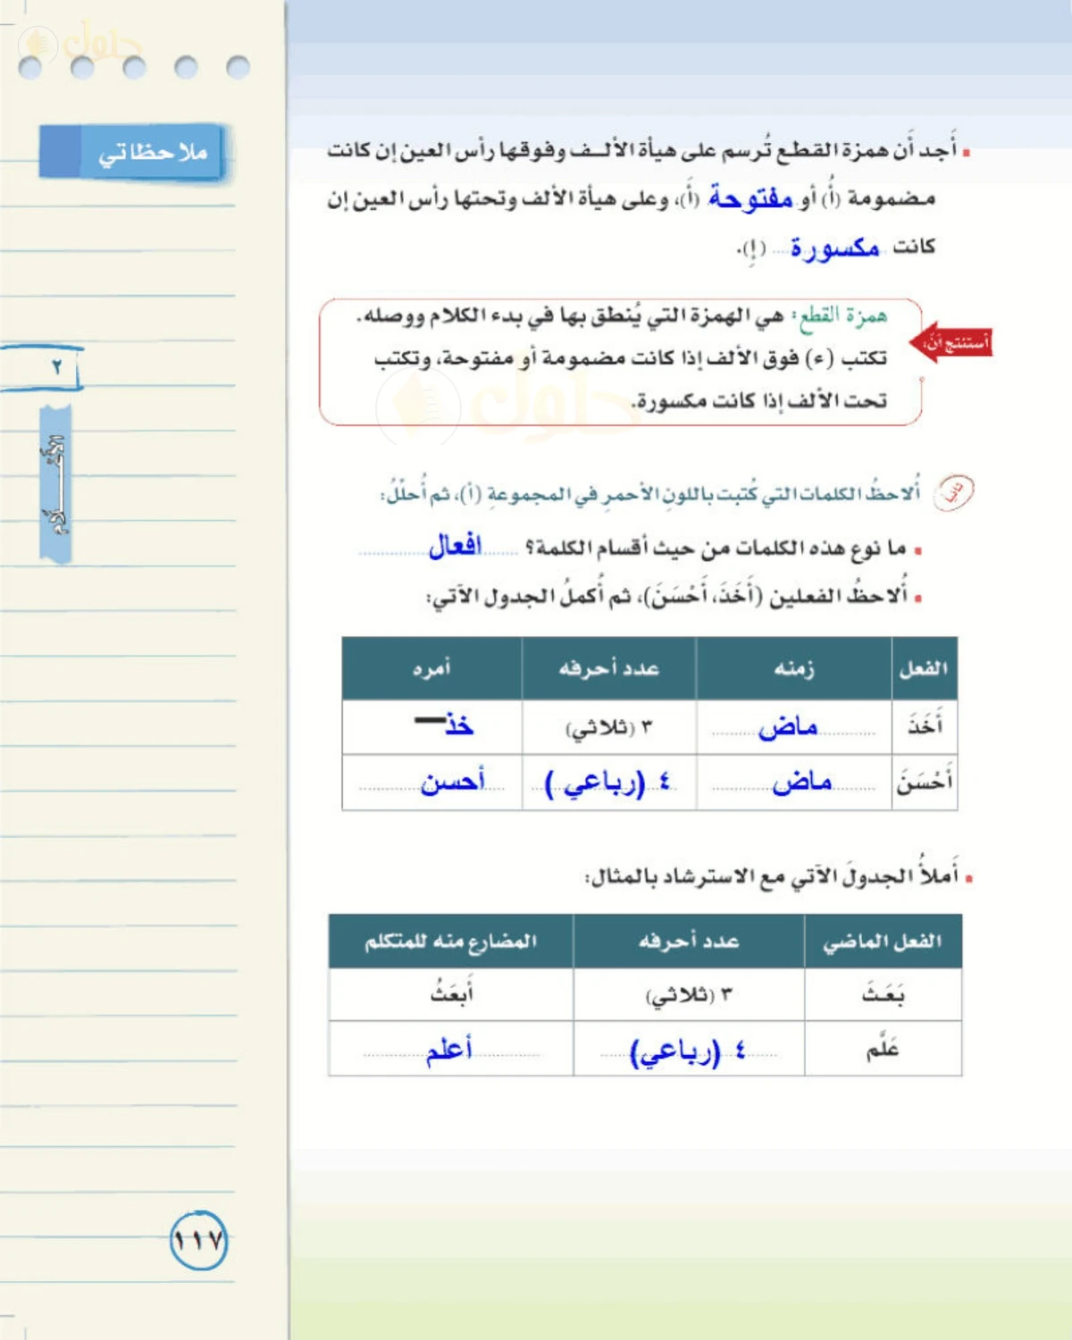Click the second table's عدد أحرفه header
This screenshot has width=1072, height=1340.
click(x=689, y=941)
